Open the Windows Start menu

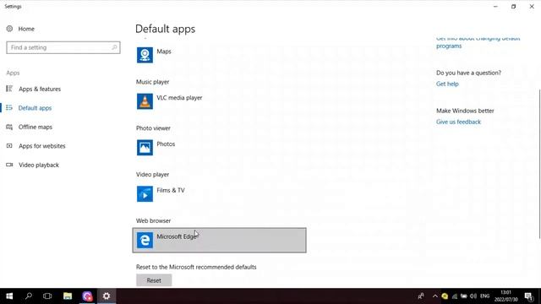[x=9, y=296]
